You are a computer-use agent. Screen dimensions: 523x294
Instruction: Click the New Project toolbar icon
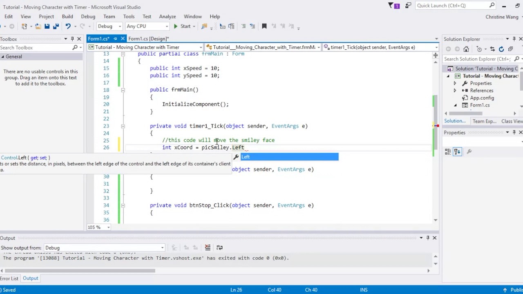[x=25, y=26]
